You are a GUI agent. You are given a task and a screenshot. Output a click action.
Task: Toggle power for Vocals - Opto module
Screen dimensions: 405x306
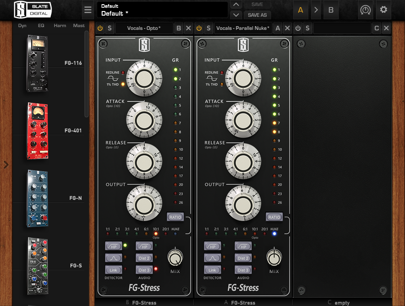tap(100, 28)
